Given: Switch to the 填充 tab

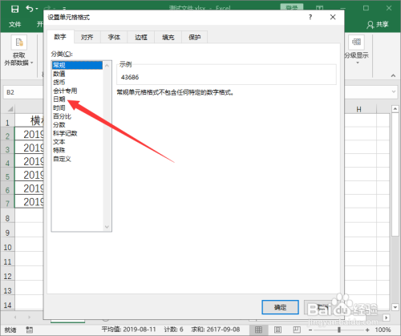Looking at the screenshot, I should [168, 37].
